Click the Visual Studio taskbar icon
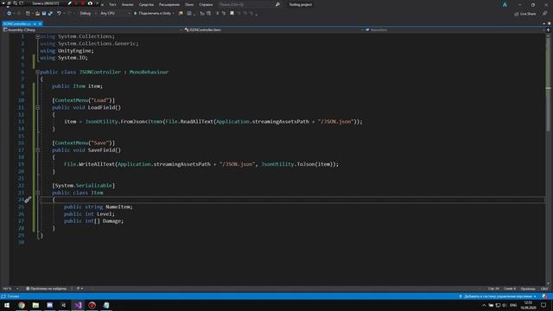553x311 pixels. (x=78, y=305)
